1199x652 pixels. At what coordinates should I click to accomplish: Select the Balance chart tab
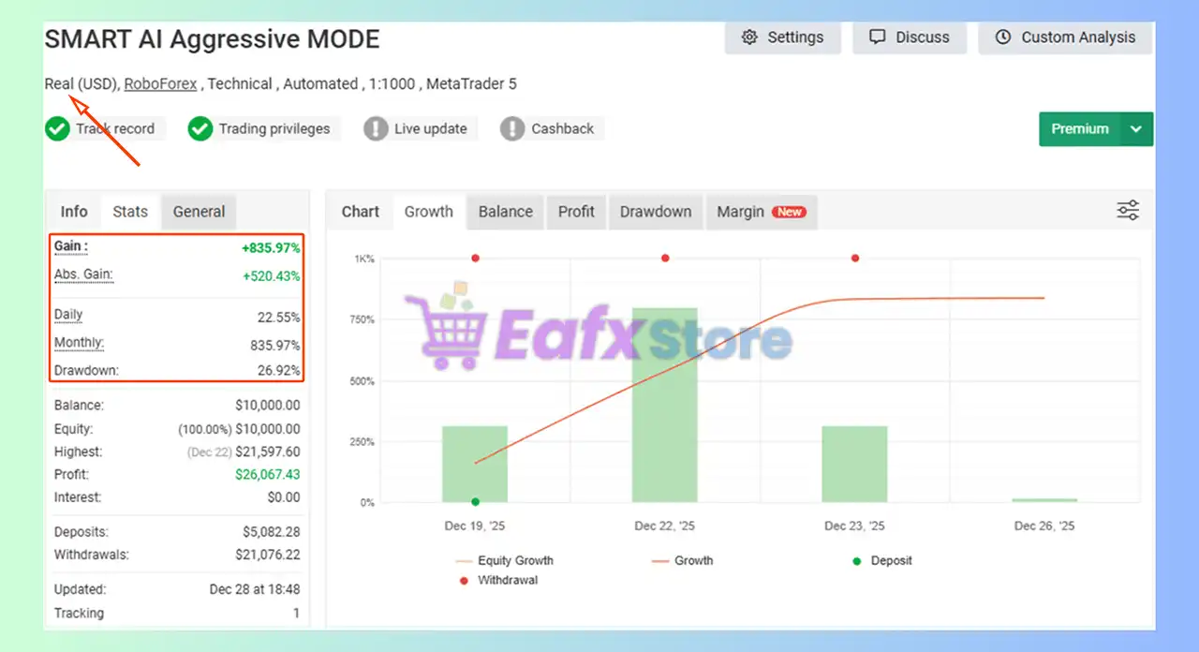click(505, 212)
